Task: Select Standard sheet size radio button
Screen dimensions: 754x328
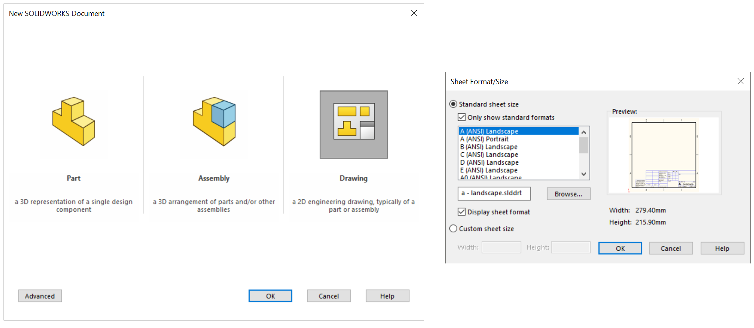Action: tap(453, 104)
